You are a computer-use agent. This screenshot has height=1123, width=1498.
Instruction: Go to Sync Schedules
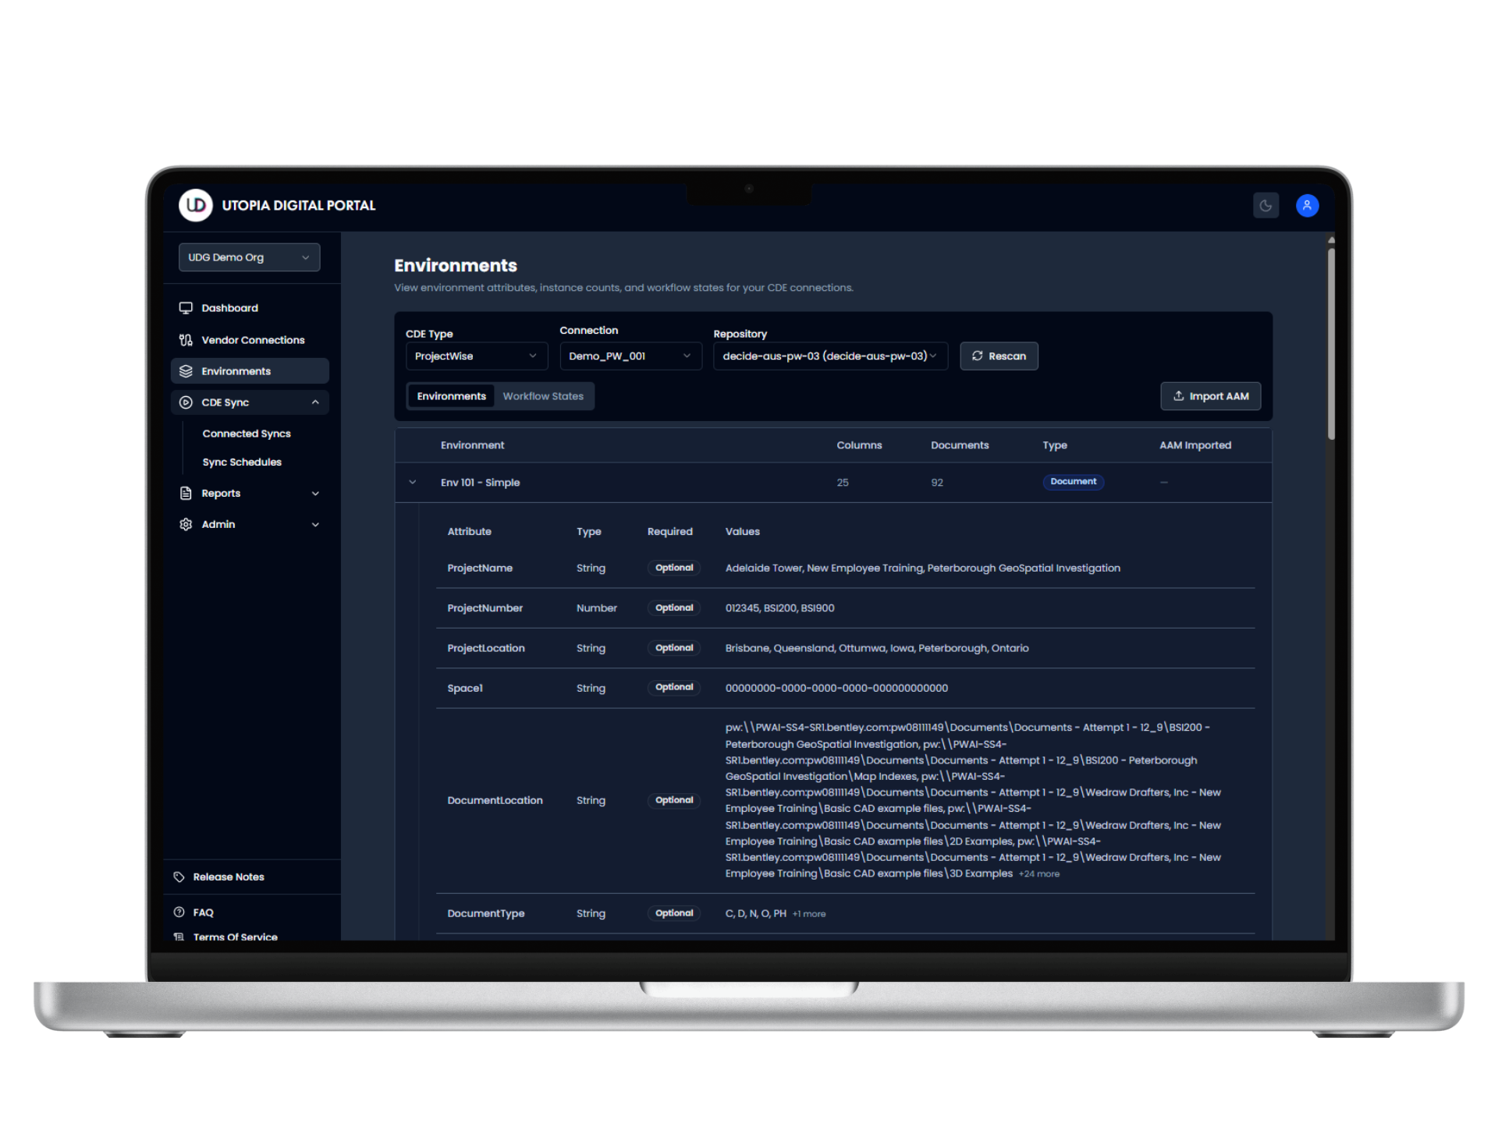(242, 462)
